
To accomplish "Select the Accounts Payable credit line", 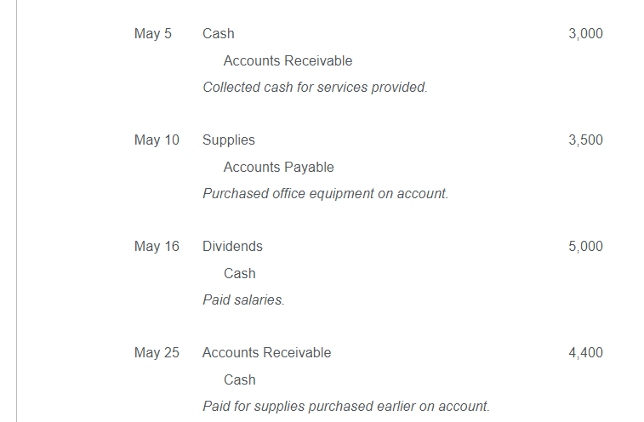I will pos(278,168).
